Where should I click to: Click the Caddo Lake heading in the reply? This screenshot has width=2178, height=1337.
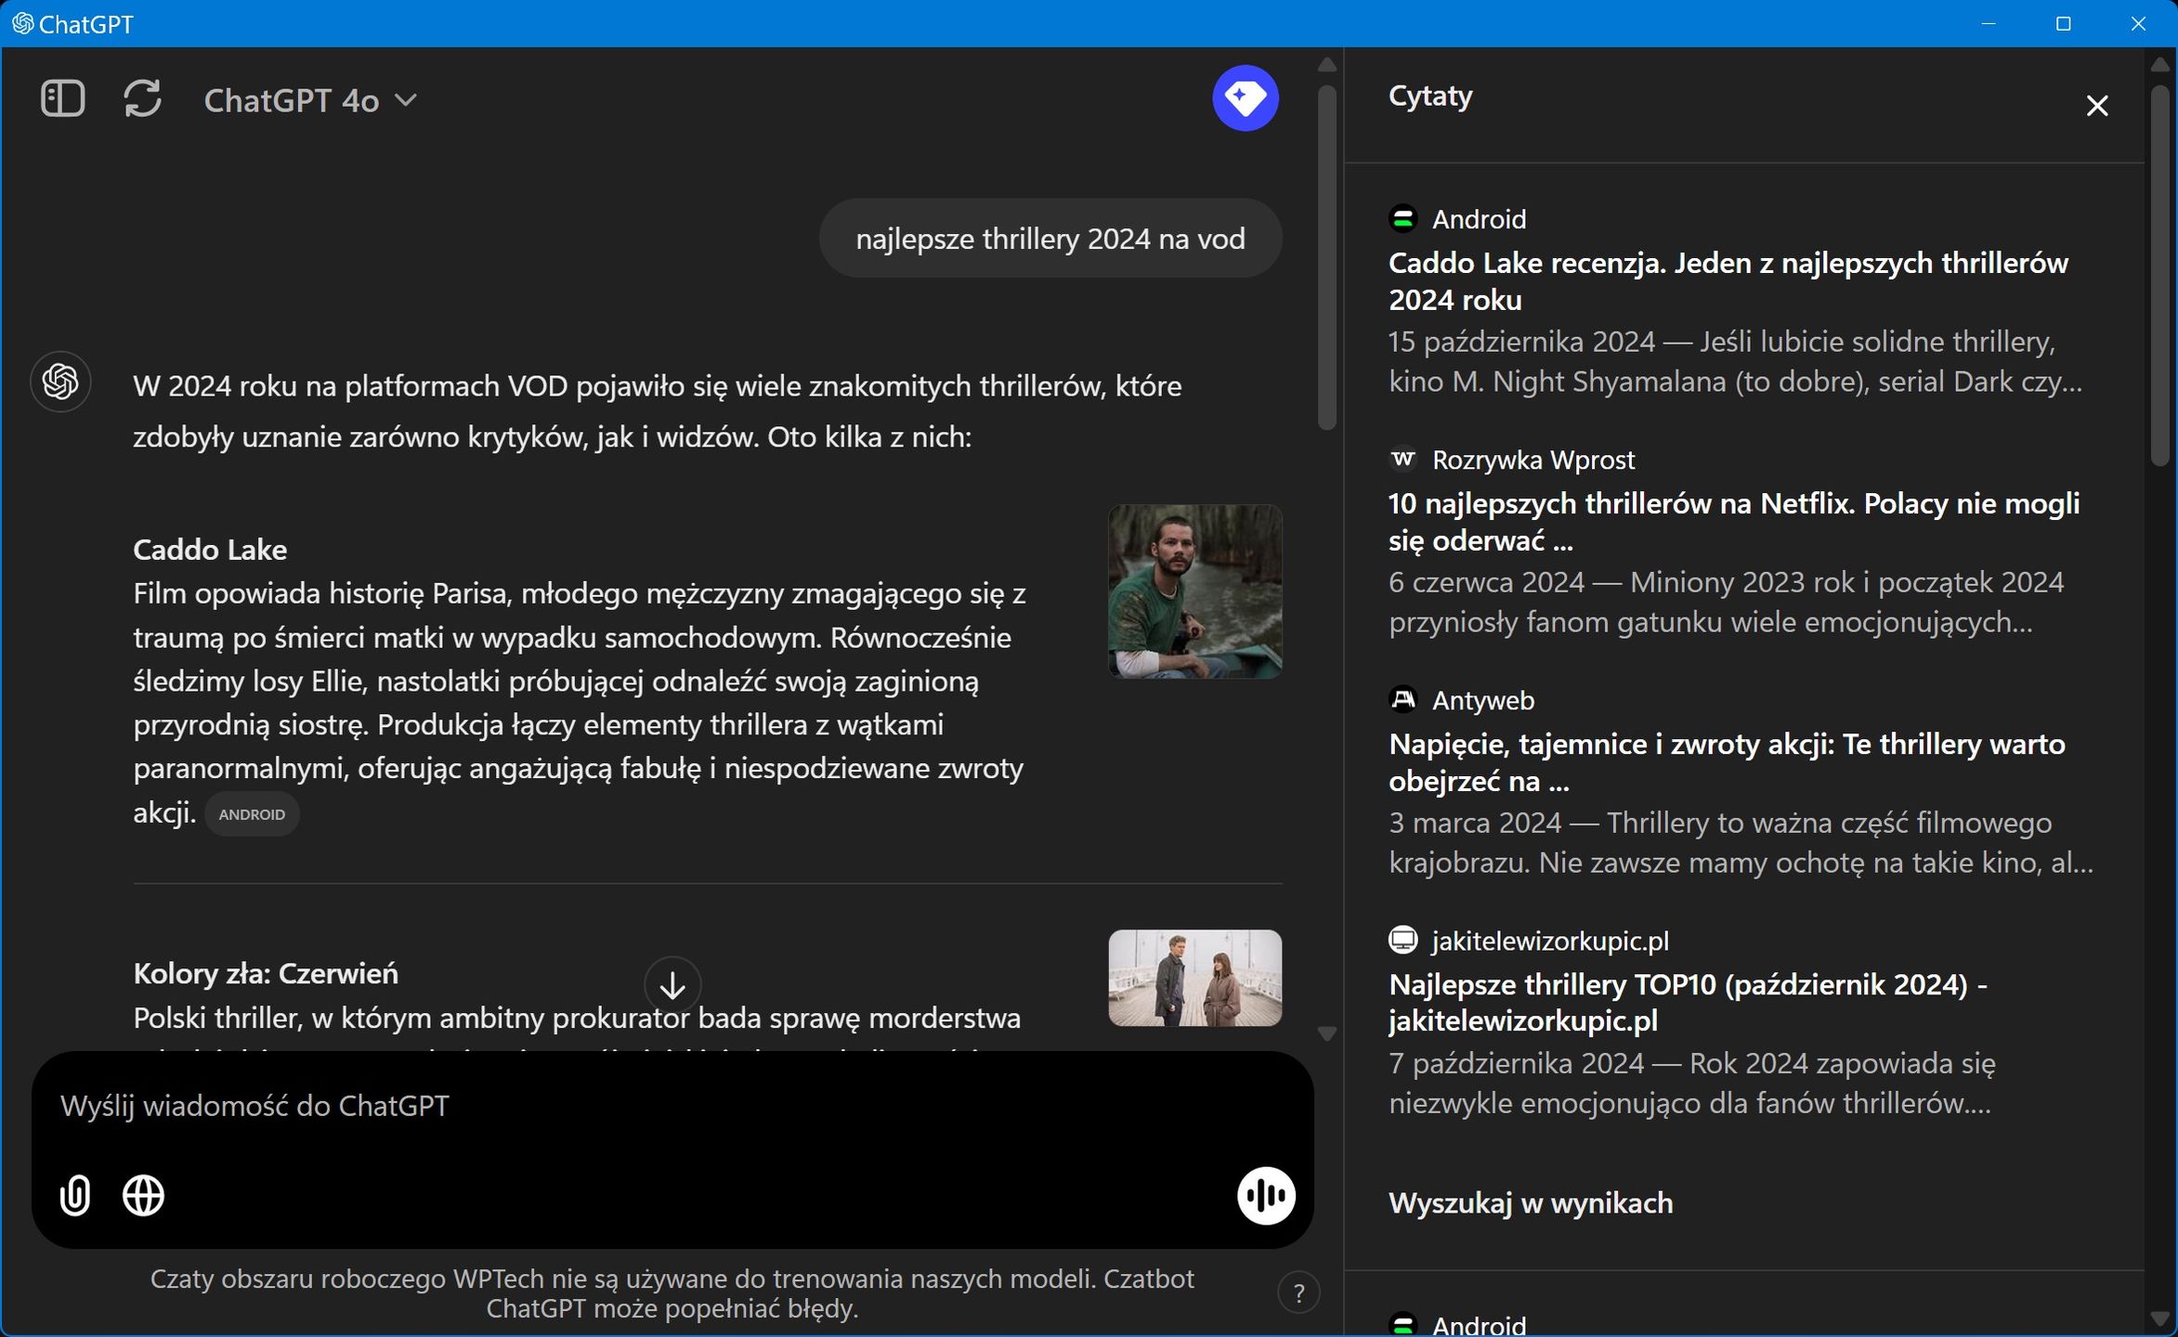(210, 550)
